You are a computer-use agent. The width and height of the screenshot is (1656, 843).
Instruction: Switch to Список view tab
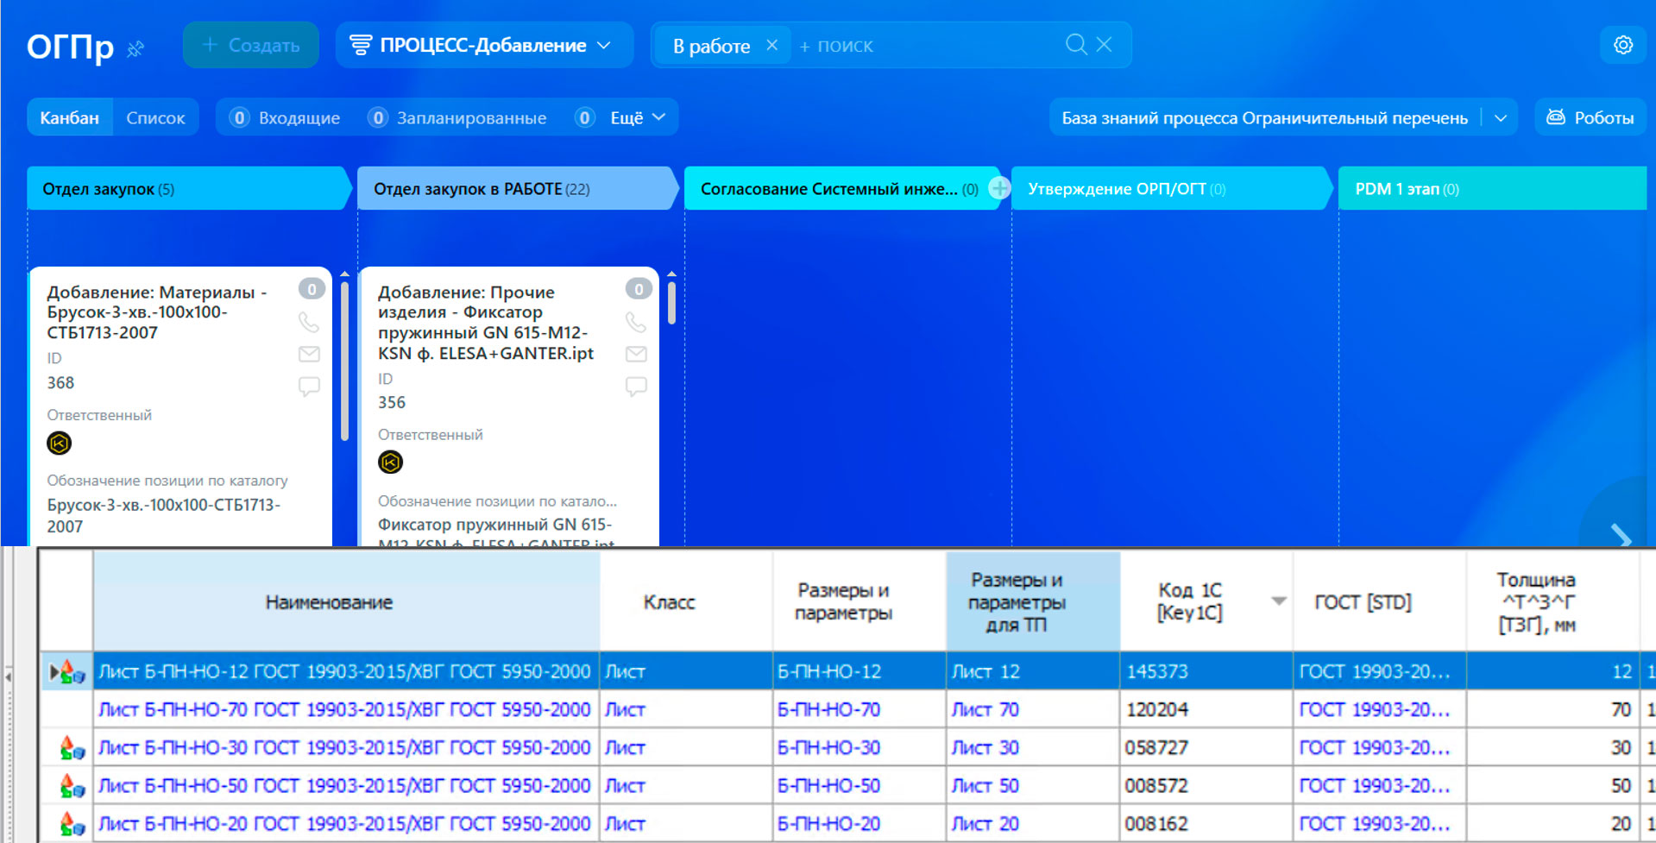pyautogui.click(x=155, y=117)
